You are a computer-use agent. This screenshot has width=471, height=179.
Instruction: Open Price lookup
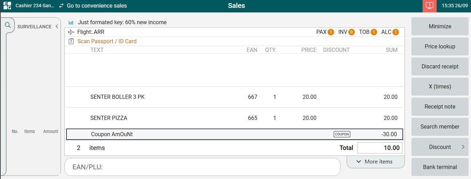440,46
